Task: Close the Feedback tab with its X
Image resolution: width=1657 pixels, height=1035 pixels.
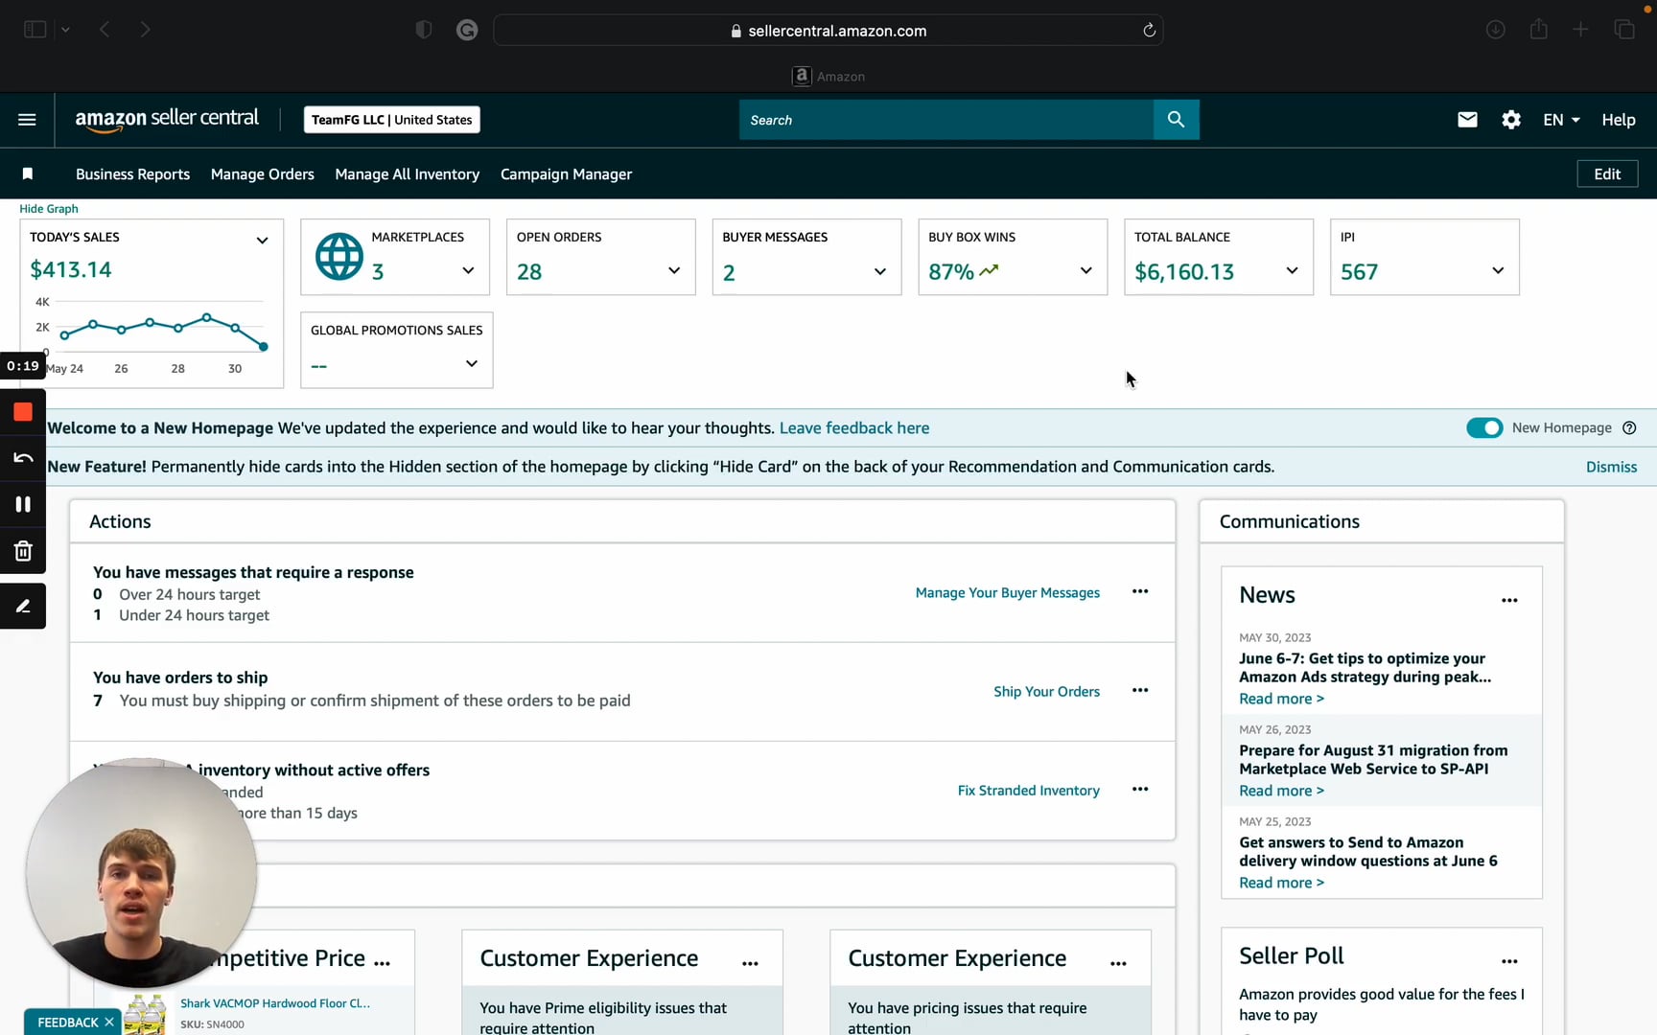Action: point(109,1023)
